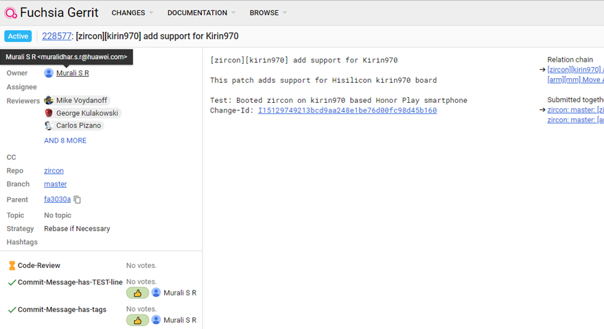Open the master branch link
The width and height of the screenshot is (604, 329).
coord(56,184)
